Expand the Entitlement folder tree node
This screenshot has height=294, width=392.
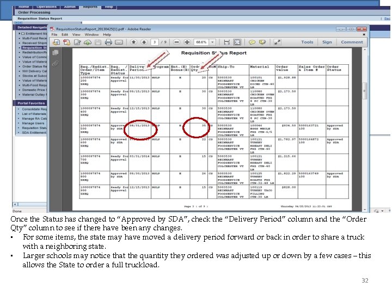coord(20,34)
